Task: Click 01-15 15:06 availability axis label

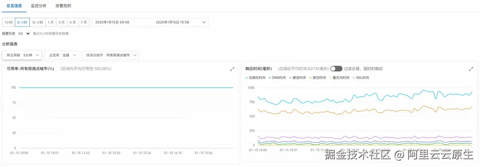Action: click(x=204, y=153)
